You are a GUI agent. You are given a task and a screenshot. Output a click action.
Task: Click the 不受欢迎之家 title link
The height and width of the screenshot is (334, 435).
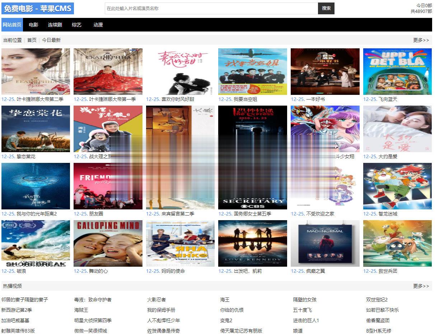coord(320,214)
